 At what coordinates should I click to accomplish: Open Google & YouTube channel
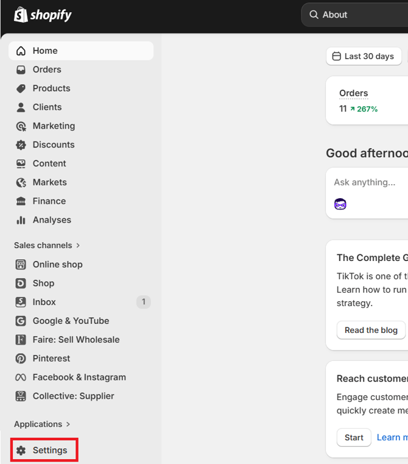coord(81,321)
